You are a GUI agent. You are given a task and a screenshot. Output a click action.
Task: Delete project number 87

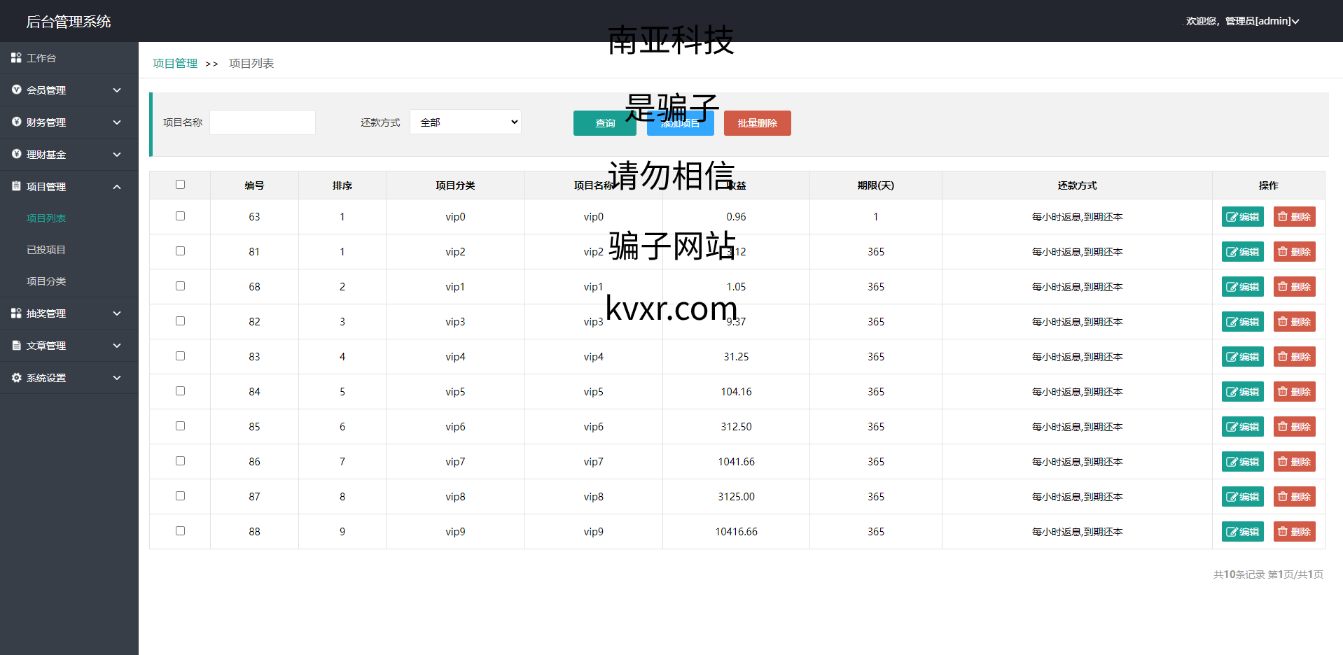click(1294, 497)
